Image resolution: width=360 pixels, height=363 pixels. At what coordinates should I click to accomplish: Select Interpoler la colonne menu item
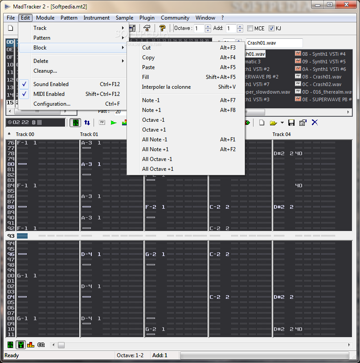(186, 87)
